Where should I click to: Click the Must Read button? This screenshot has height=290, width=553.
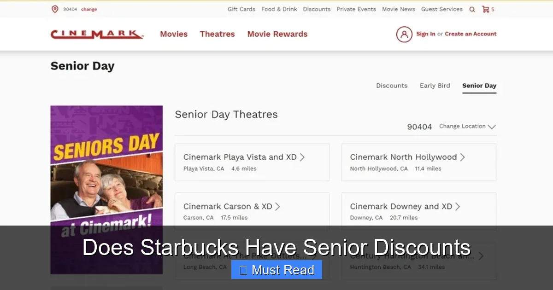(x=276, y=270)
